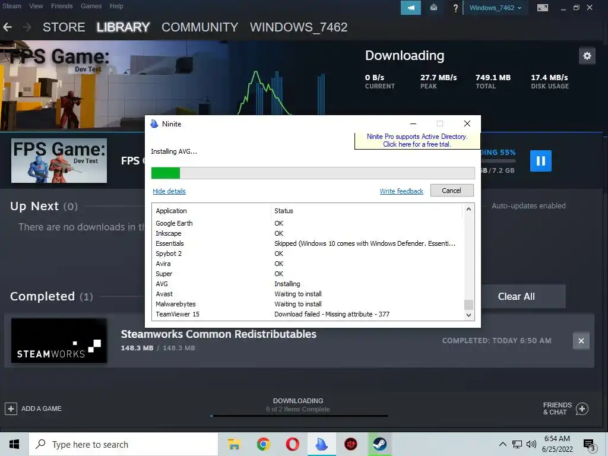
Task: Open File Explorer from the taskbar
Action: point(234,444)
